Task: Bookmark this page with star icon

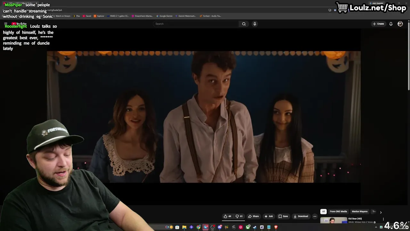Action: point(335,10)
